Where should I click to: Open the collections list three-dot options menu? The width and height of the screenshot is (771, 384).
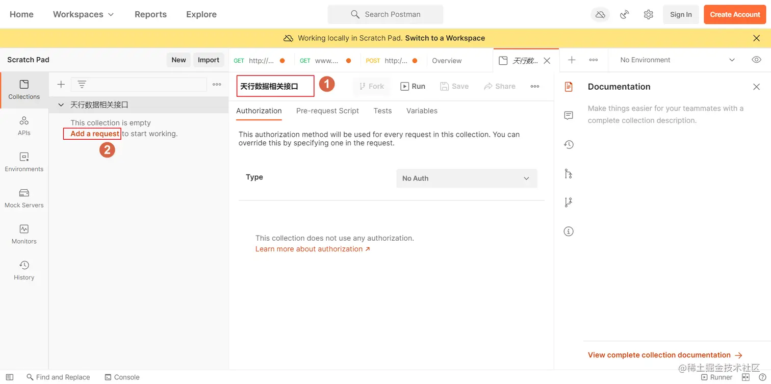217,84
